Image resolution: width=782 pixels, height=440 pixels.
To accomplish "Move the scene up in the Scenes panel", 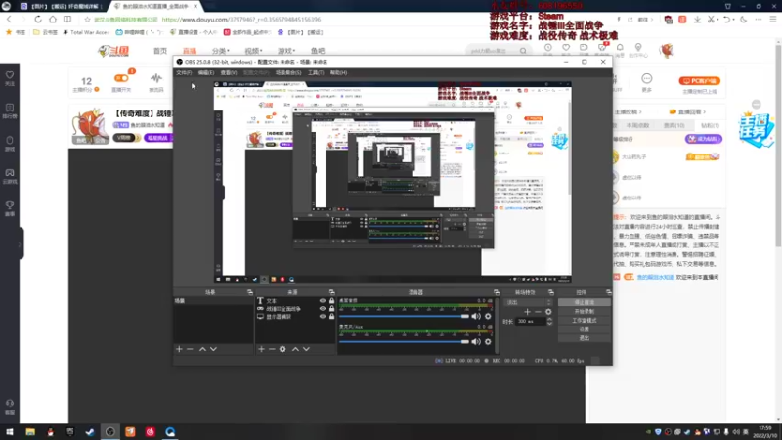I will (202, 349).
